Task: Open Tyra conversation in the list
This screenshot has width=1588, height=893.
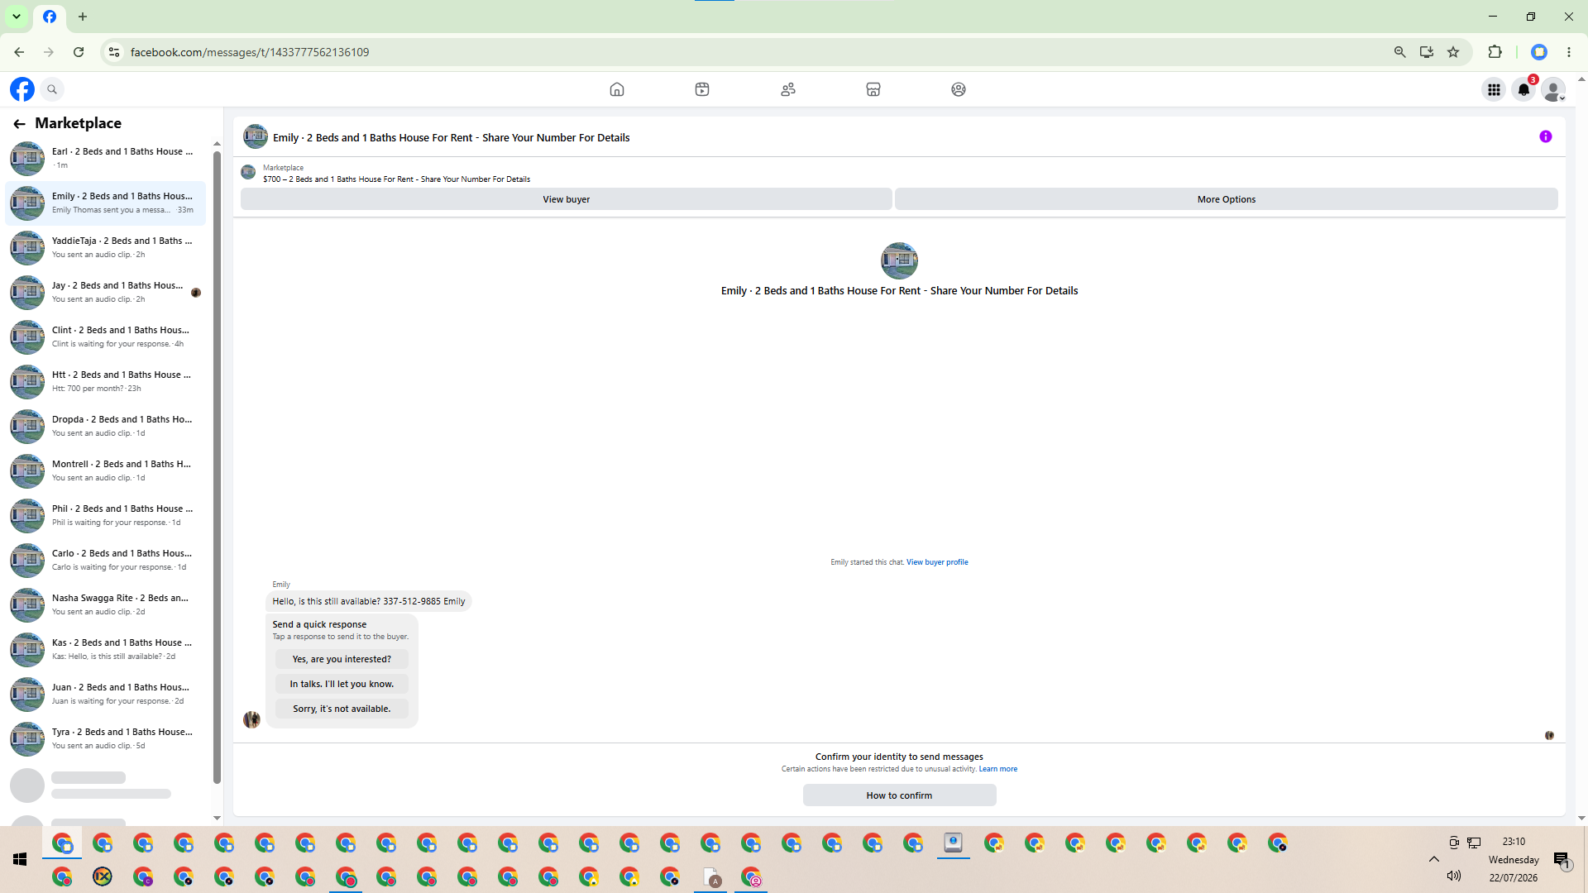Action: point(106,739)
